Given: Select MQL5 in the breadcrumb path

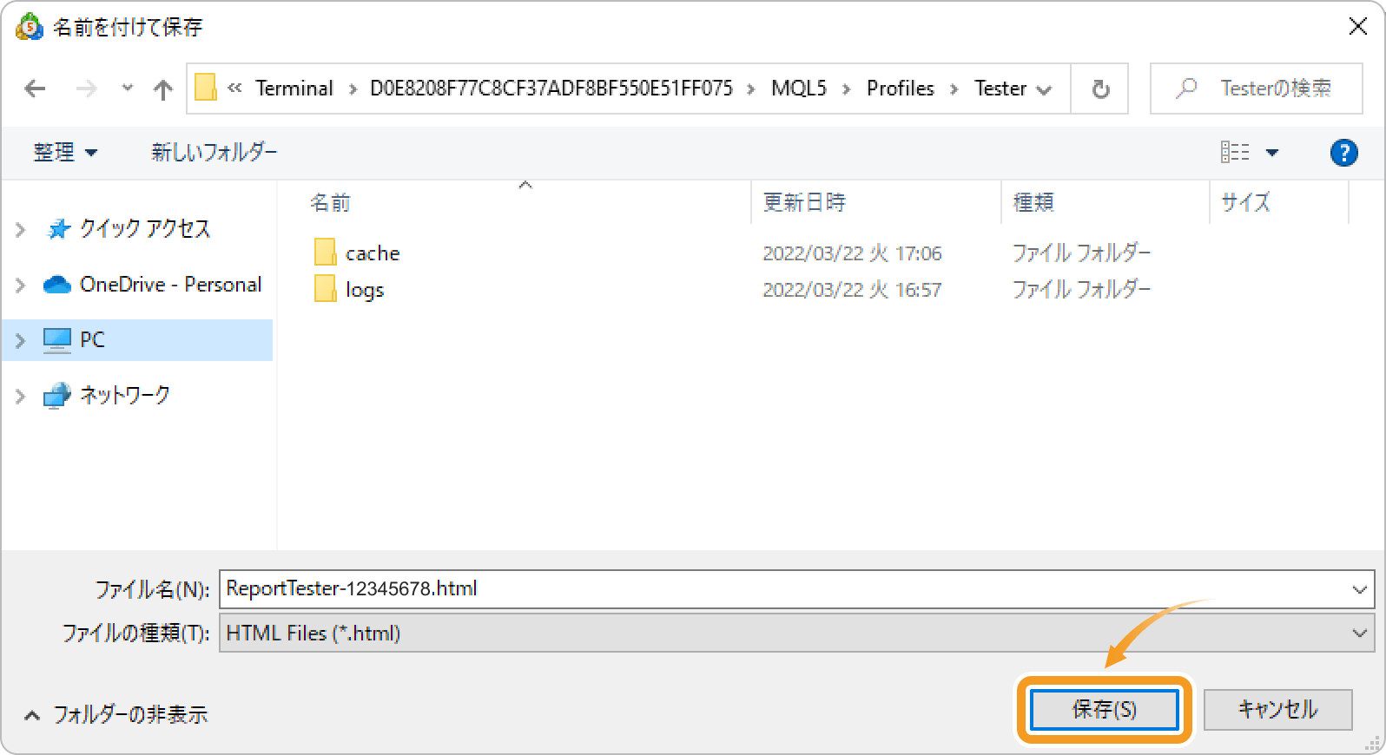Looking at the screenshot, I should point(799,89).
